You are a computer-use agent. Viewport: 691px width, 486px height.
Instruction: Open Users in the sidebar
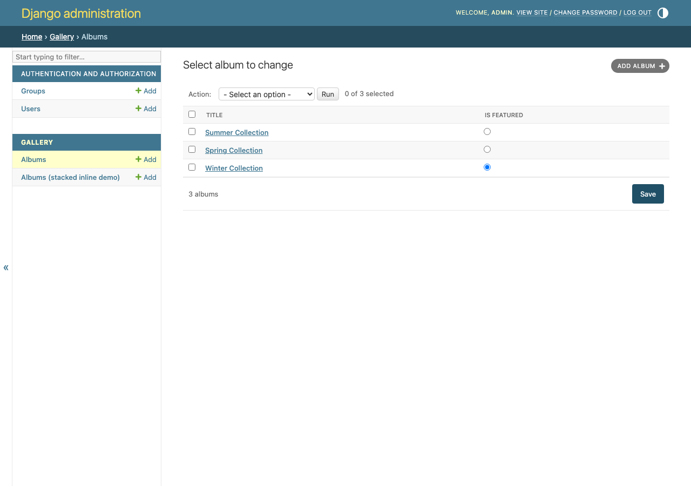tap(31, 109)
